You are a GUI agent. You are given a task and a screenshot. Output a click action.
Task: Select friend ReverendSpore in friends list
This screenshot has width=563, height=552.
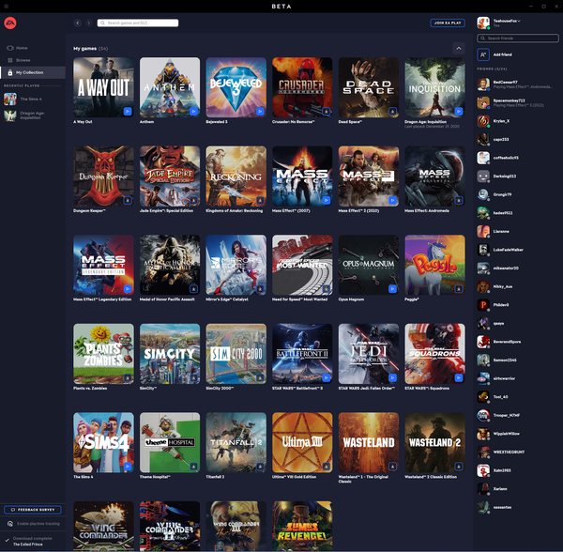pyautogui.click(x=518, y=342)
